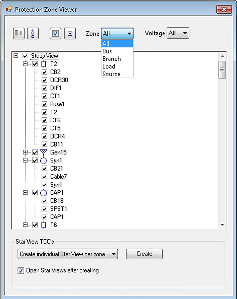Image resolution: width=237 pixels, height=299 pixels.
Task: Select the Syn1 zone circle icon
Action: 44,160
